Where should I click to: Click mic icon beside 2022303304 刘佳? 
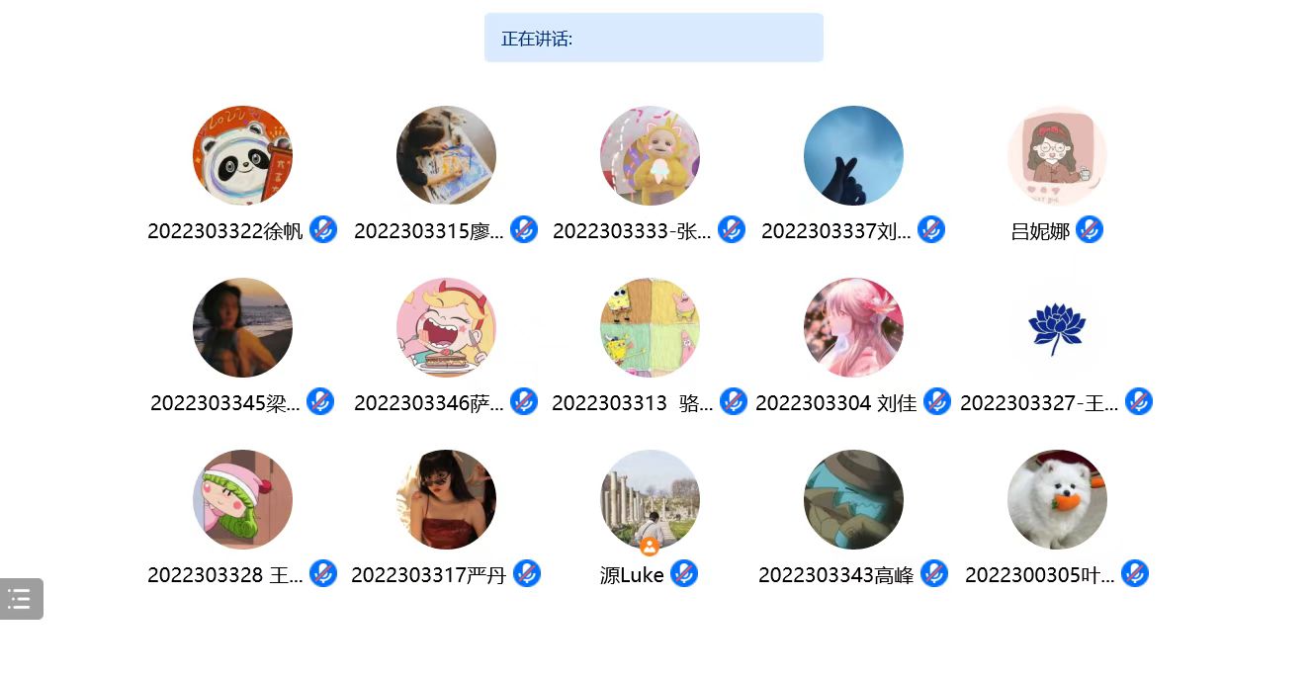coord(937,401)
